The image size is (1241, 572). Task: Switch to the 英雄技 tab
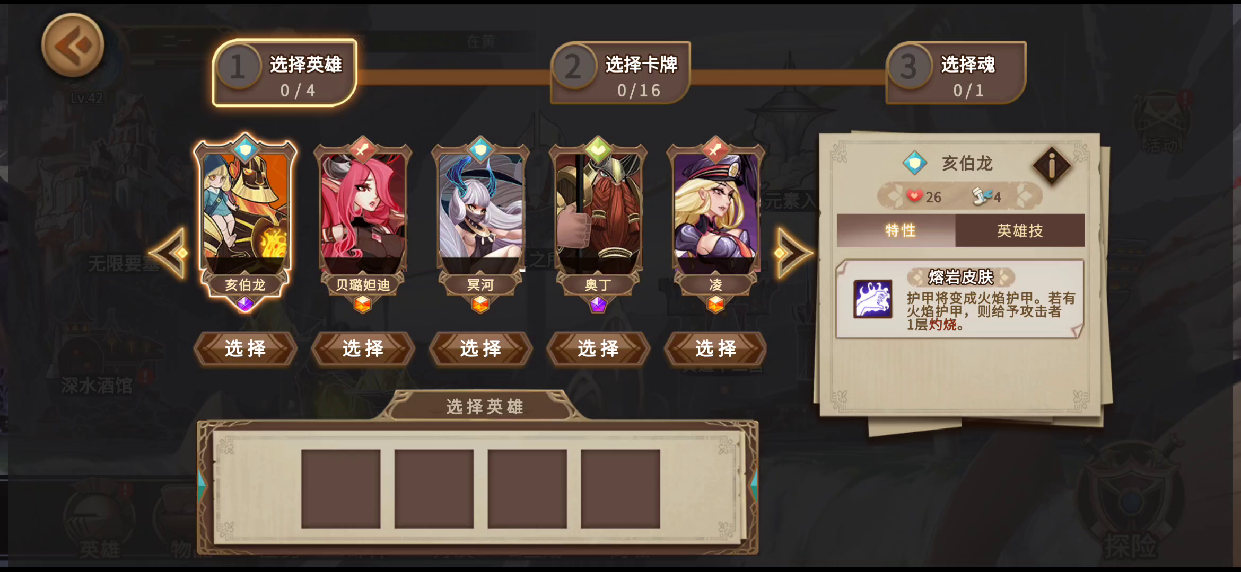(1020, 230)
